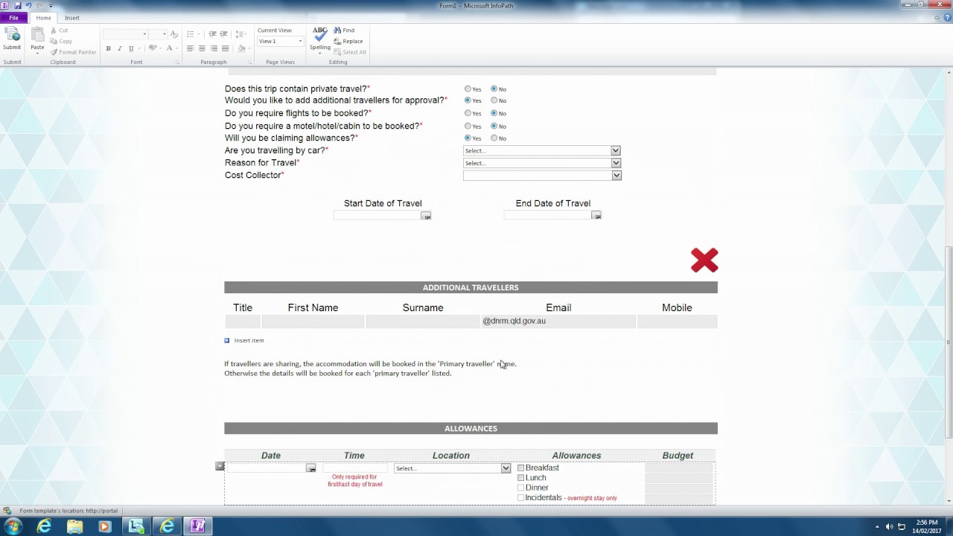This screenshot has height=536, width=953.
Task: Open Windows Explorer from taskbar
Action: coord(74,526)
